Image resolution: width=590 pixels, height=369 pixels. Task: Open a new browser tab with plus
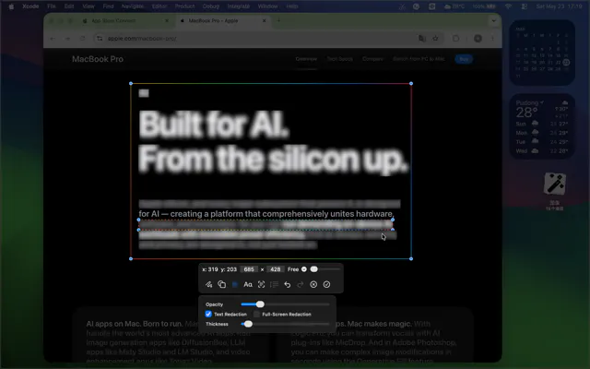(278, 20)
